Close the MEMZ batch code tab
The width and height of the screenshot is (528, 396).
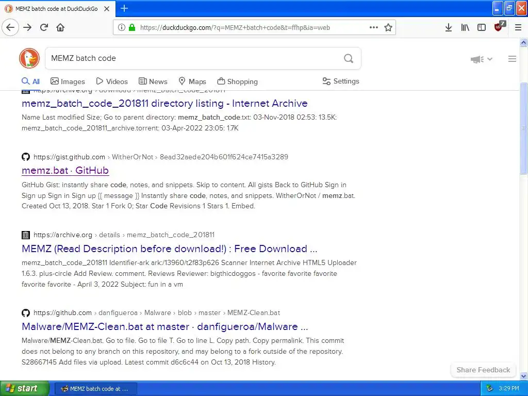pos(107,9)
